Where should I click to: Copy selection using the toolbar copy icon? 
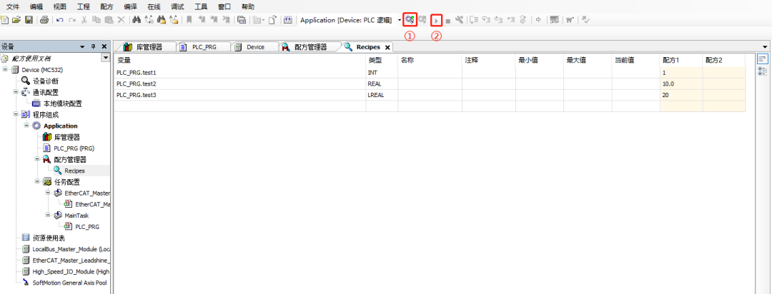click(x=96, y=20)
